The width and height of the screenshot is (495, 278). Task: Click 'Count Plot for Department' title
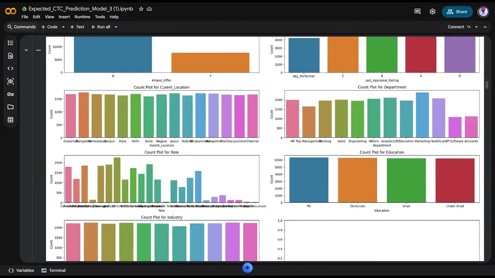[x=382, y=87]
